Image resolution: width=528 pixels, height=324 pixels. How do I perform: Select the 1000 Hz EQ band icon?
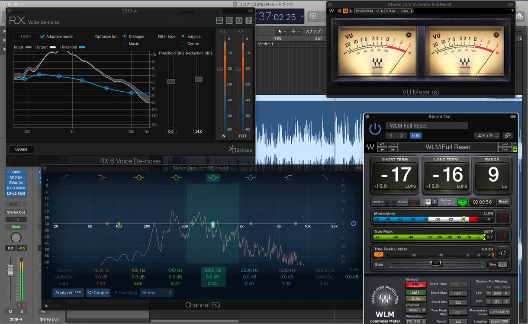213,178
